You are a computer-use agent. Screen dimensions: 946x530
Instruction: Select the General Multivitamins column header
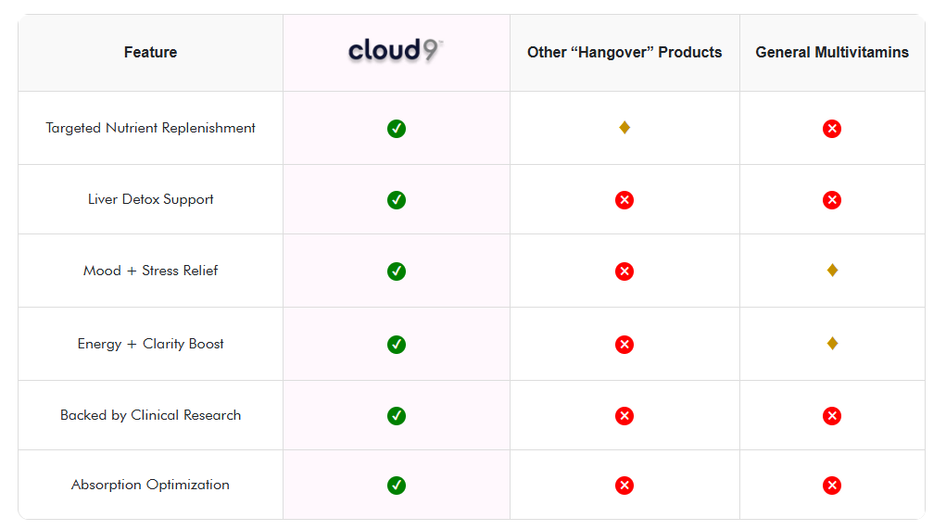[x=832, y=53]
